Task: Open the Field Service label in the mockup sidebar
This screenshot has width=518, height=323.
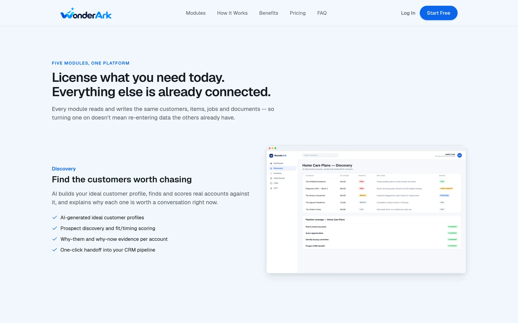Action: click(x=279, y=178)
